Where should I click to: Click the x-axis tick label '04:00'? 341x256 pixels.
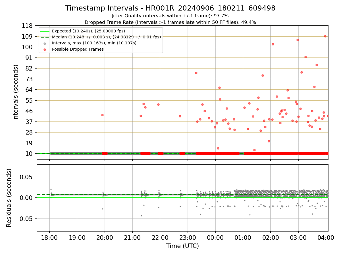click(x=325, y=238)
